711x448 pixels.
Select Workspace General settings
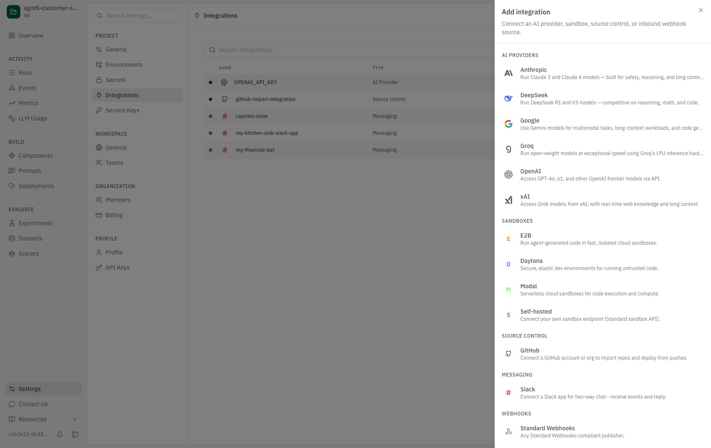[x=137, y=148]
